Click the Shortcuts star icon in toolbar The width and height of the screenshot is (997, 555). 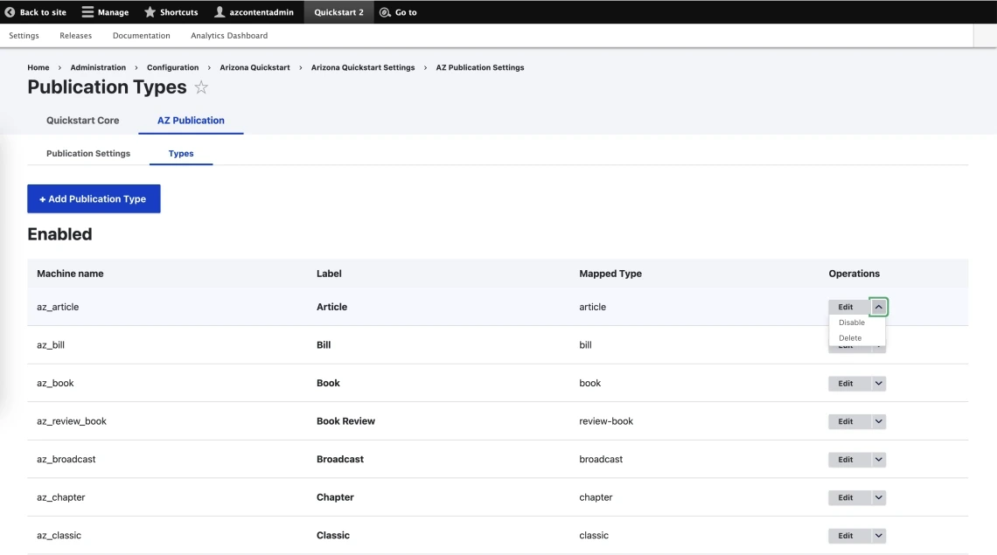coord(150,12)
